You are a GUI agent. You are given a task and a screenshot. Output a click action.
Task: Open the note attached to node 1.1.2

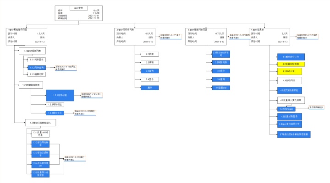coord(66,68)
